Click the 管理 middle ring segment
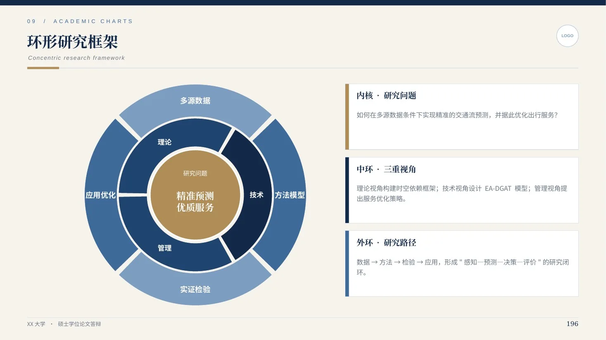The image size is (606, 340). [164, 248]
